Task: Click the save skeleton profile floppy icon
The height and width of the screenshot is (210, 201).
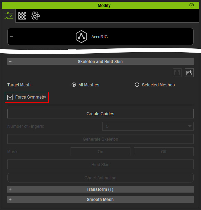Action: [177, 72]
